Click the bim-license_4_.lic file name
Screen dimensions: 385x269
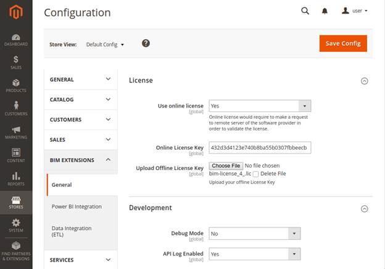point(230,174)
